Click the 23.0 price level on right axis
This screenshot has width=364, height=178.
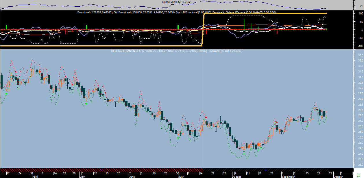[361, 165]
